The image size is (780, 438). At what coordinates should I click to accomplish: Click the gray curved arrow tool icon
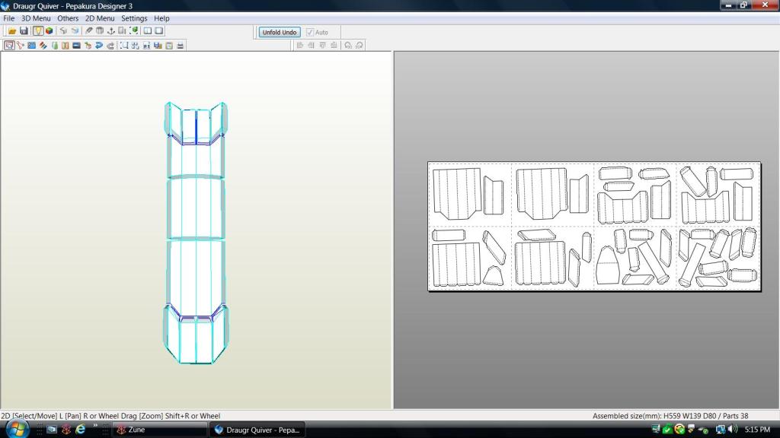pyautogui.click(x=110, y=45)
